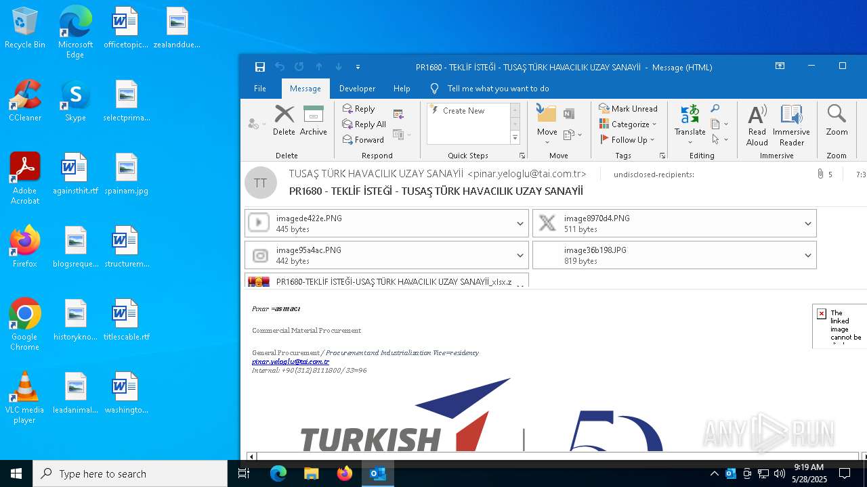Viewport: 867px width, 487px height.
Task: Expand the Quick Steps gallery
Action: pyautogui.click(x=515, y=138)
